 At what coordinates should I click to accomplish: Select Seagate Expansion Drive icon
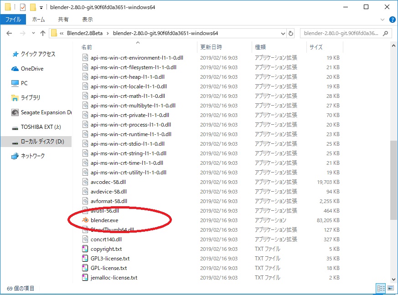[x=15, y=112]
